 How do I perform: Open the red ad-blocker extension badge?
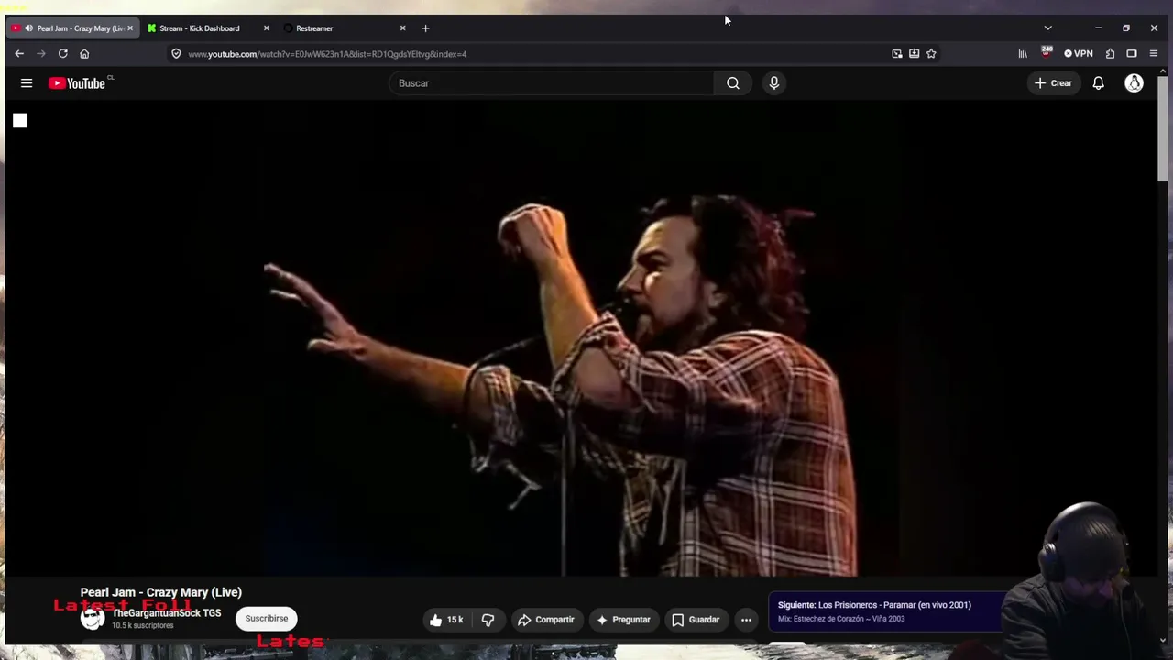1046,52
